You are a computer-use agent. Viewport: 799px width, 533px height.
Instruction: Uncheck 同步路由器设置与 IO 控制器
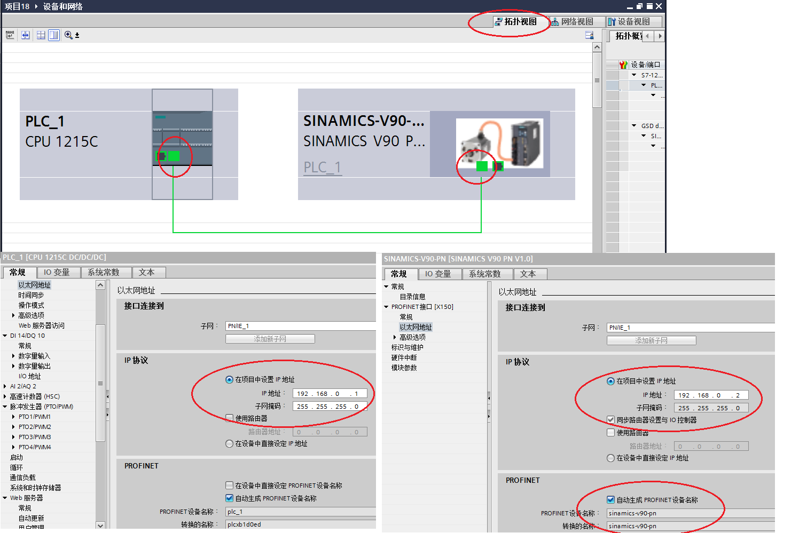(x=610, y=420)
